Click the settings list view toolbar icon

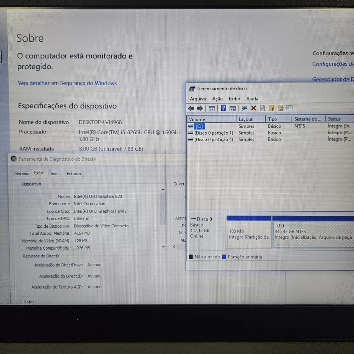tap(289, 108)
